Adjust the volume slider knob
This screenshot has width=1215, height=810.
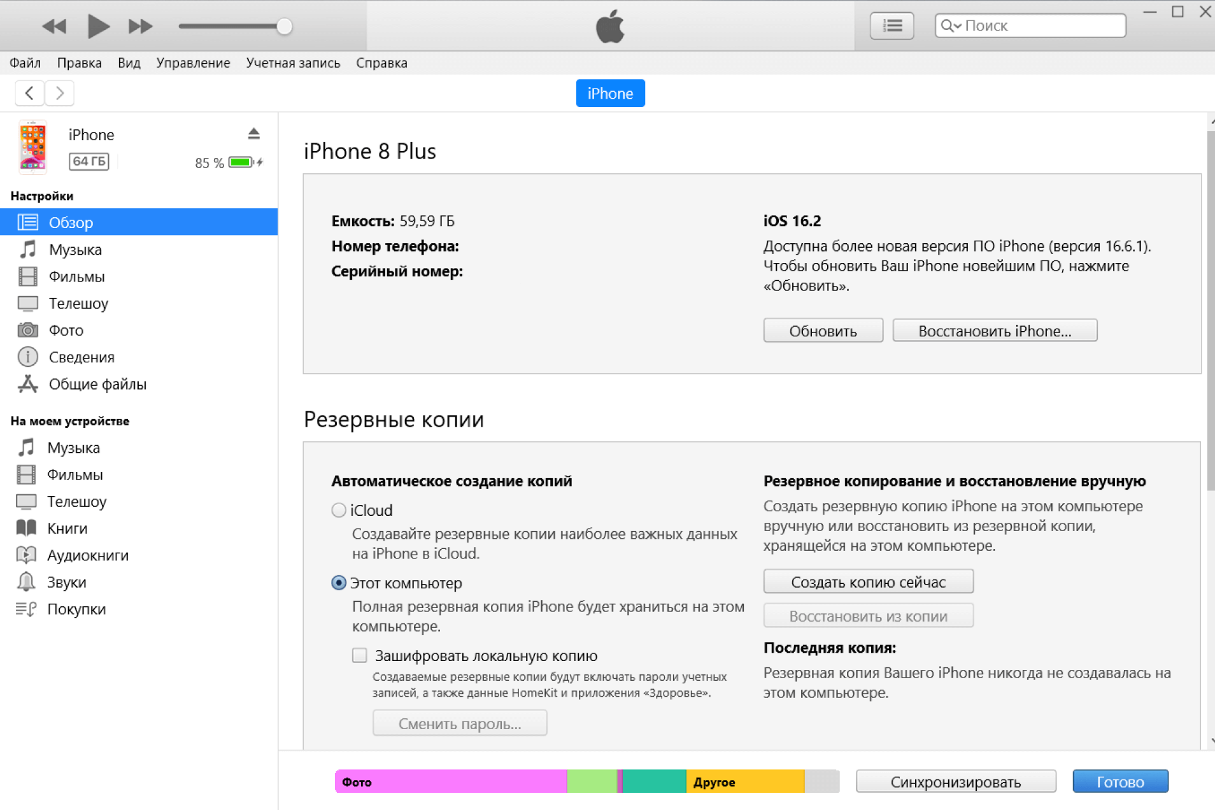(x=284, y=26)
